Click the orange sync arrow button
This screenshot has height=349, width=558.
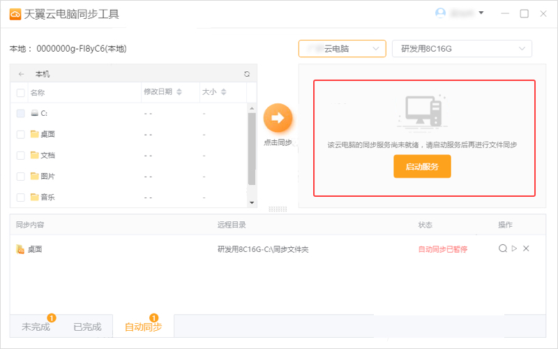tap(278, 118)
